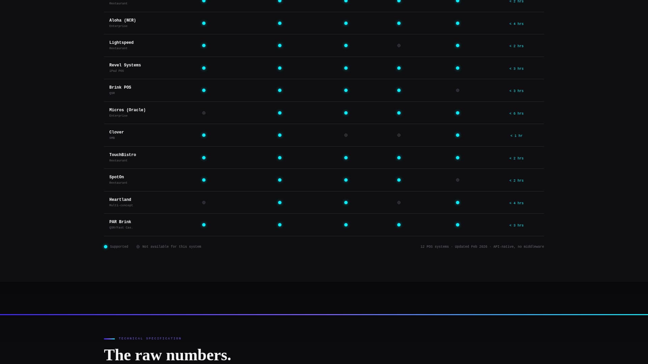Viewport: 648px width, 364px height.
Task: Click the cyan Supported legend dot
Action: [106, 247]
